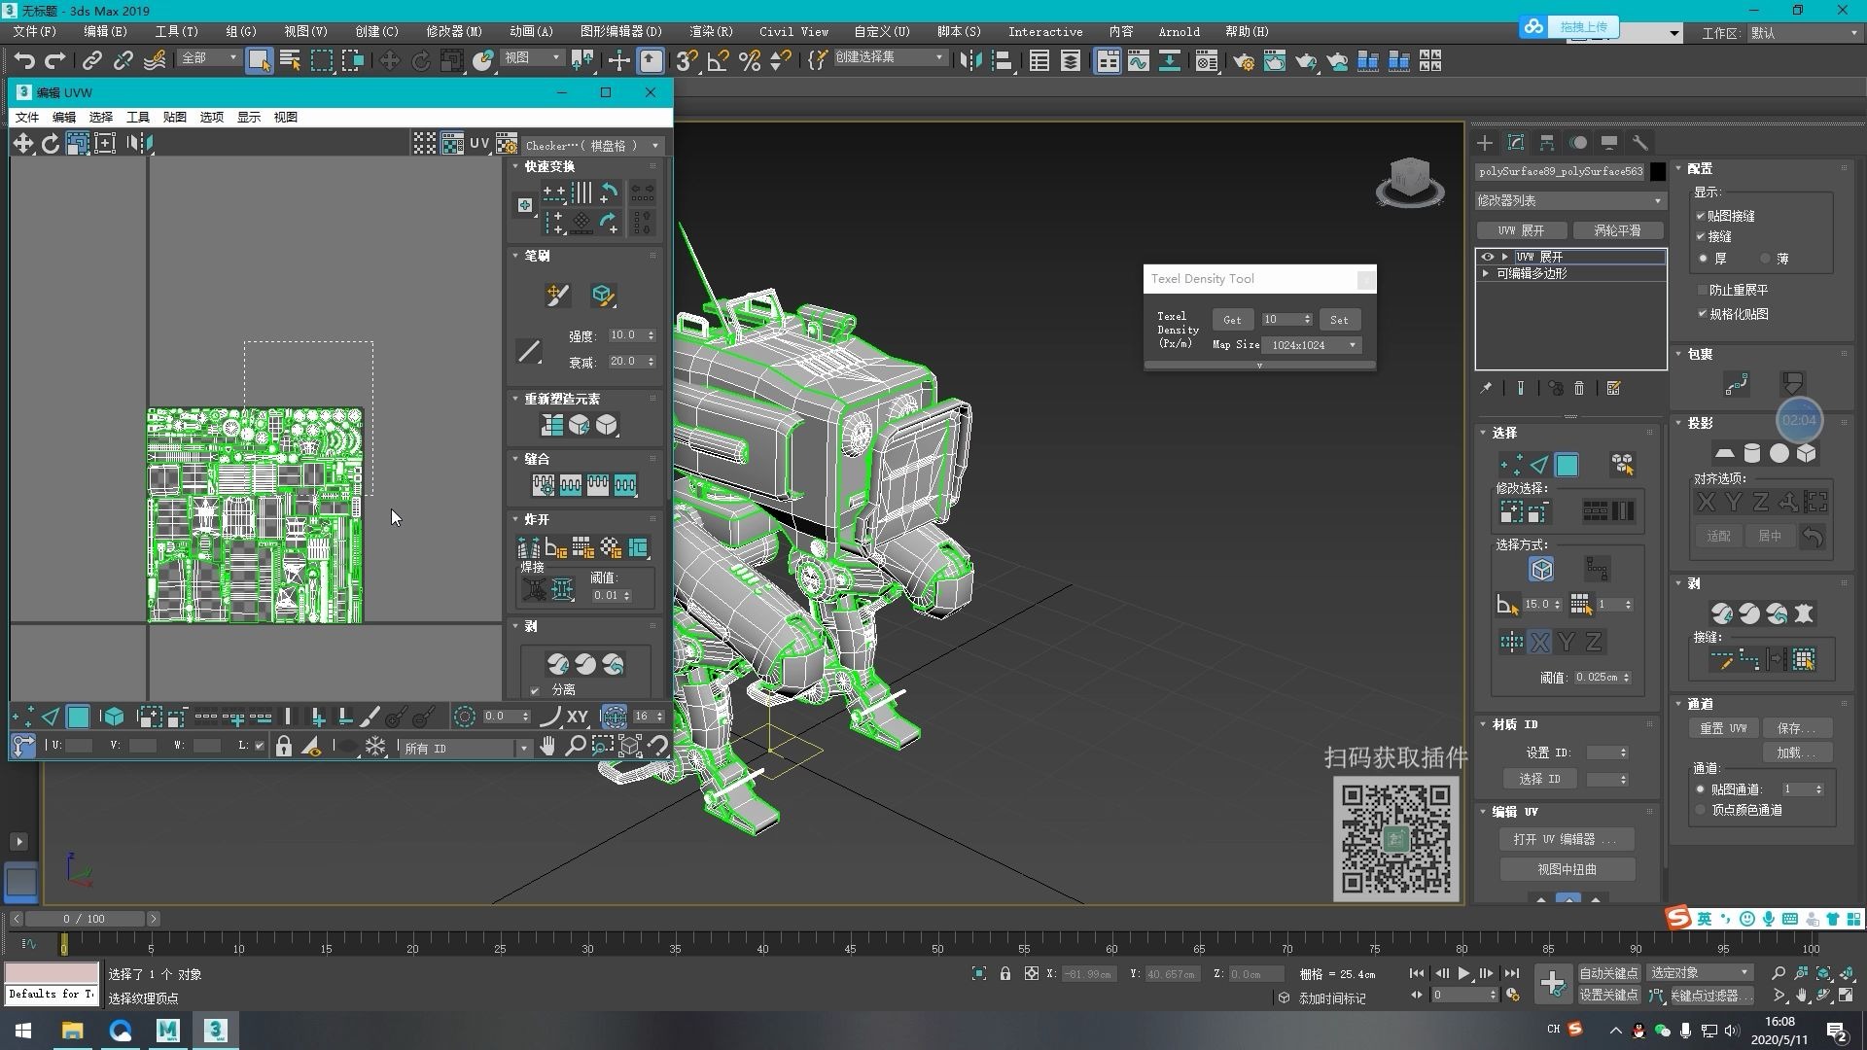Viewport: 1867px width, 1050px height.
Task: Click the Zoom magnifier in UVW editor
Action: (x=576, y=747)
